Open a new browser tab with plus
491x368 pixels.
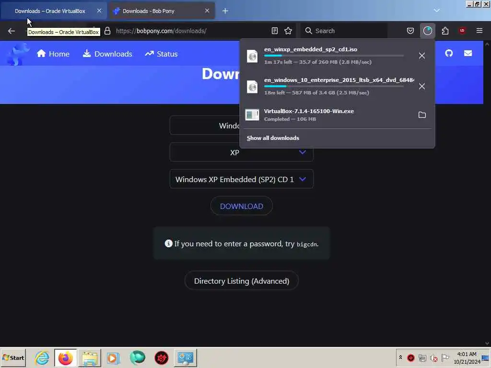click(x=225, y=11)
